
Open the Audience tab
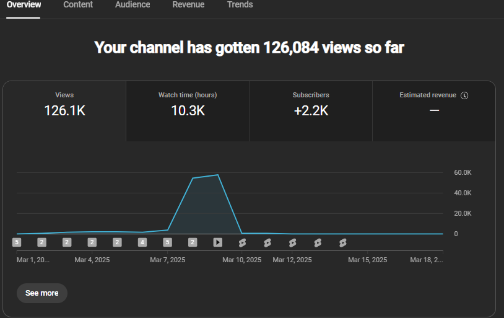click(133, 4)
